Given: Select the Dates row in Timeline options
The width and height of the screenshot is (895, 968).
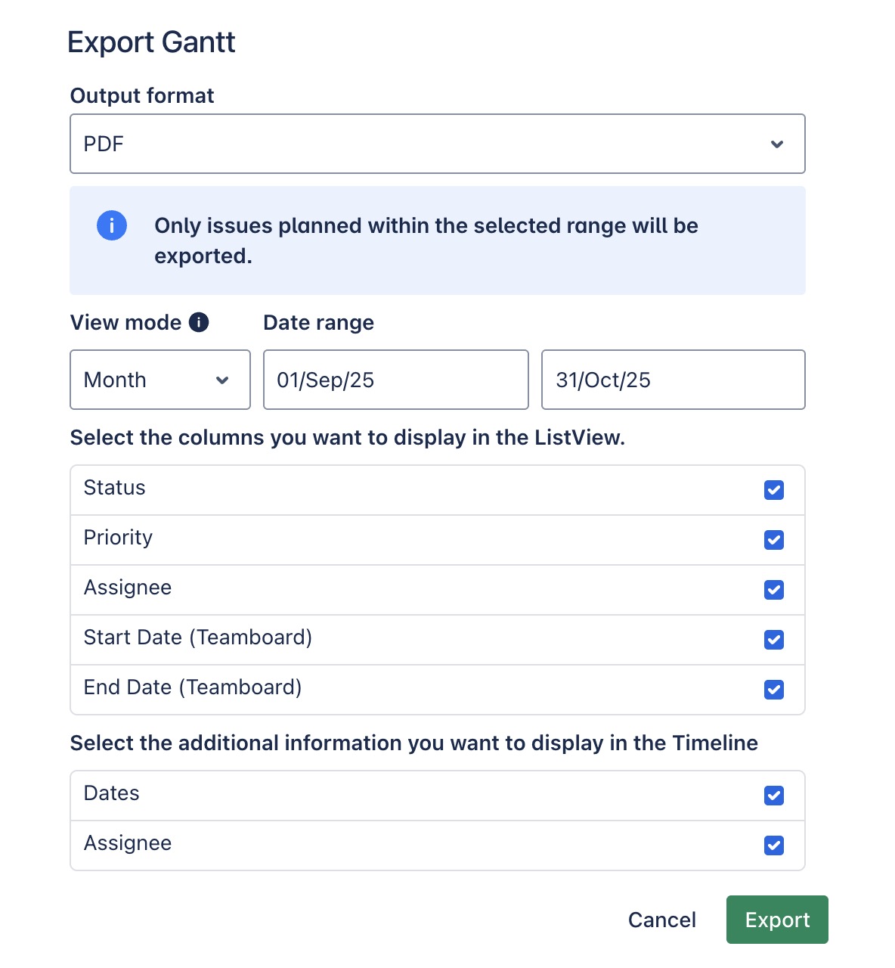Looking at the screenshot, I should tap(112, 793).
